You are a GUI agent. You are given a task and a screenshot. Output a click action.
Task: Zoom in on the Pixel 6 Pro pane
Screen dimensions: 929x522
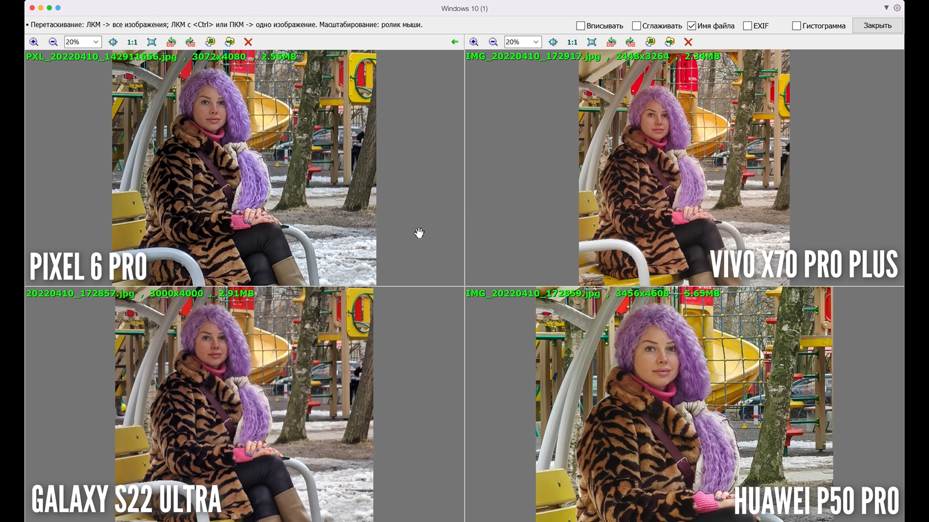click(x=34, y=42)
